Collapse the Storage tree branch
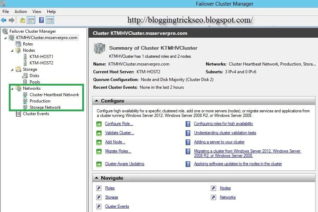 coord(12,70)
